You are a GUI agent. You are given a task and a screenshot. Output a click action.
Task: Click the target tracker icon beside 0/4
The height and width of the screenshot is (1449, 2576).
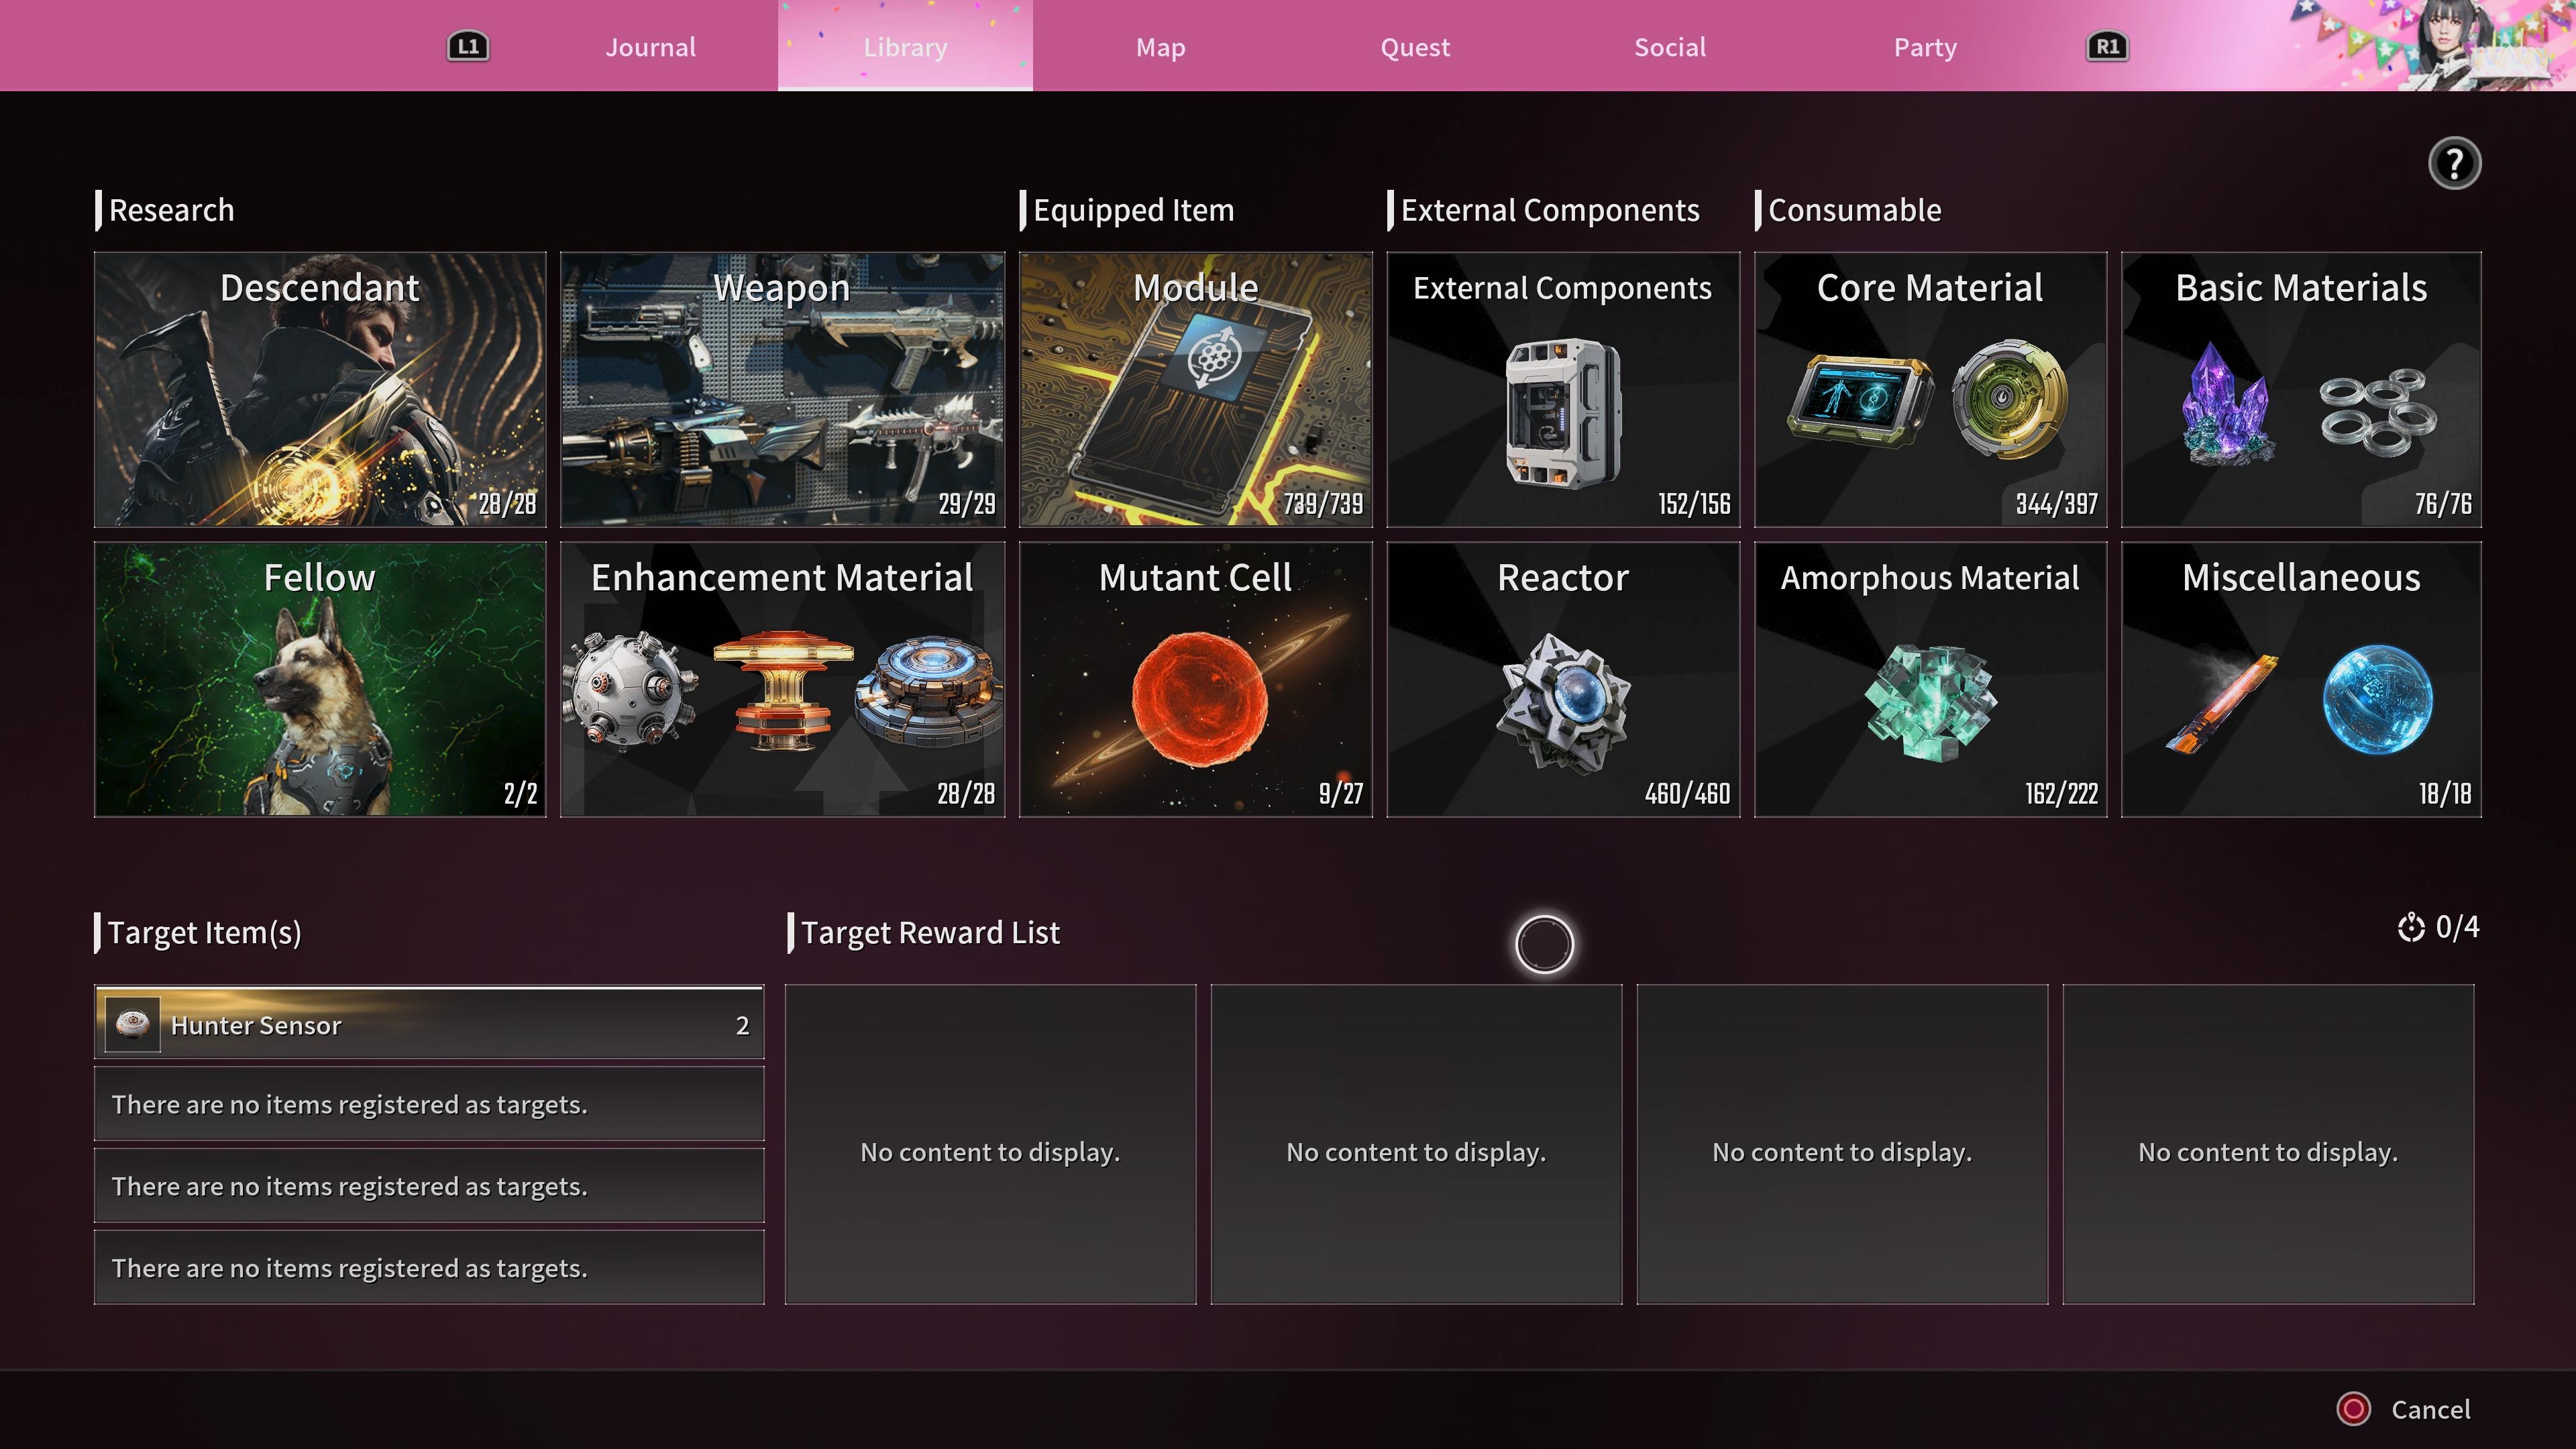2410,927
